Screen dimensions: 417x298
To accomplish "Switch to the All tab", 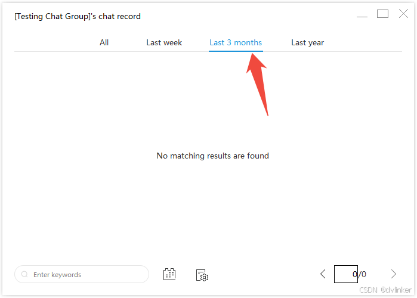I will pos(104,42).
